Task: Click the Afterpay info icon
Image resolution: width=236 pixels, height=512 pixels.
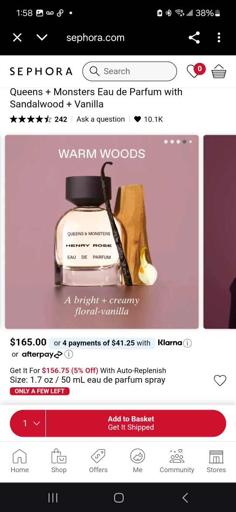Action: pyautogui.click(x=69, y=354)
